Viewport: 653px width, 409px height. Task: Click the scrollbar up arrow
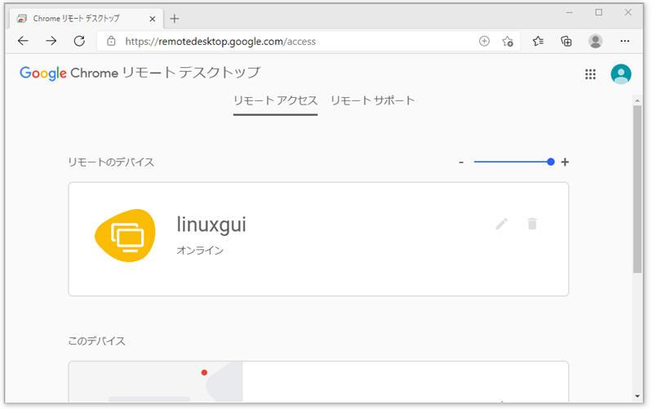tap(637, 100)
